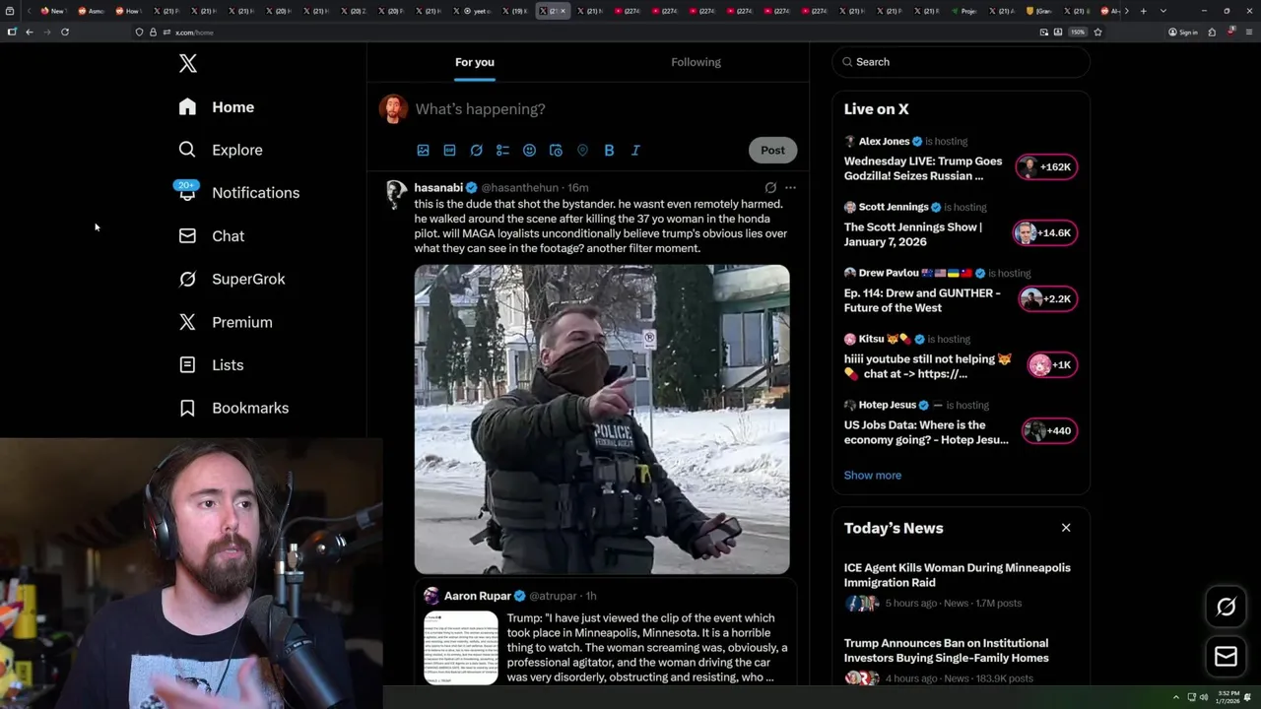Open hasanabi's profile avatar
The height and width of the screenshot is (709, 1261).
click(395, 194)
